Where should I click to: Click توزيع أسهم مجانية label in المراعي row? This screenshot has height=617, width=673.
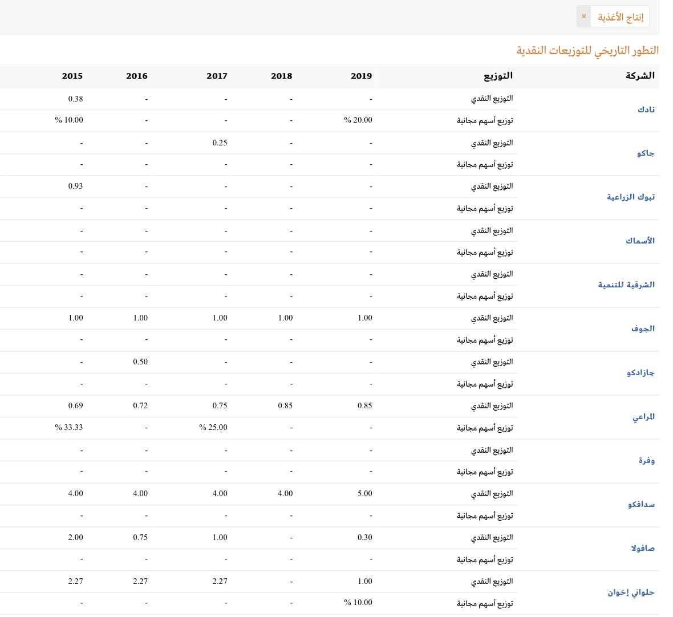tap(485, 428)
